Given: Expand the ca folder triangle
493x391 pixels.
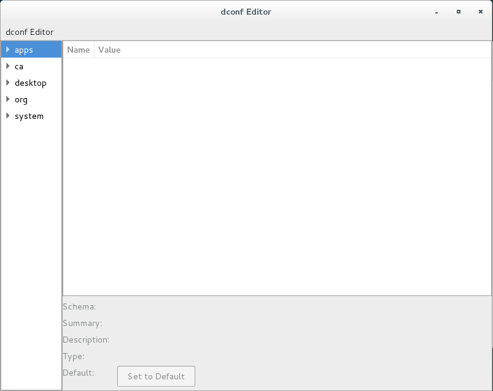Looking at the screenshot, I should pyautogui.click(x=8, y=66).
